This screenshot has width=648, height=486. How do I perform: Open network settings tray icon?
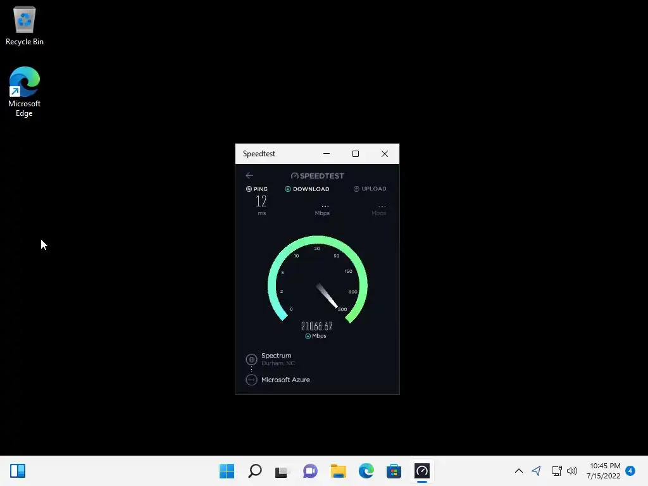coord(556,471)
